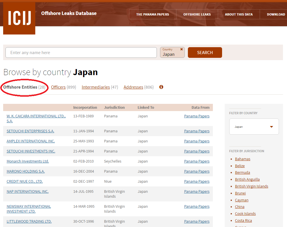Image resolution: width=287 pixels, height=227 pixels.
Task: Open LITTLEWOOD TRADING LTD. entity
Action: click(x=29, y=222)
